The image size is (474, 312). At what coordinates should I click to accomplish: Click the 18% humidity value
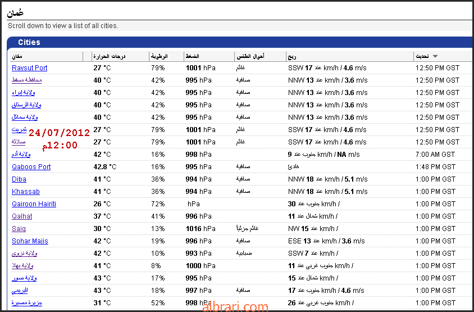(x=158, y=291)
